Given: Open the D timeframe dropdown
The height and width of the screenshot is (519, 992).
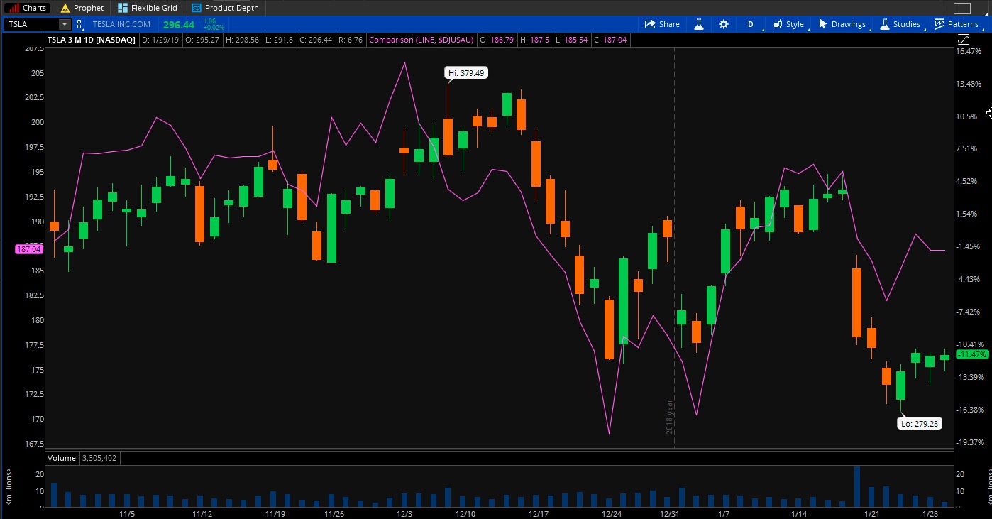Looking at the screenshot, I should point(751,24).
